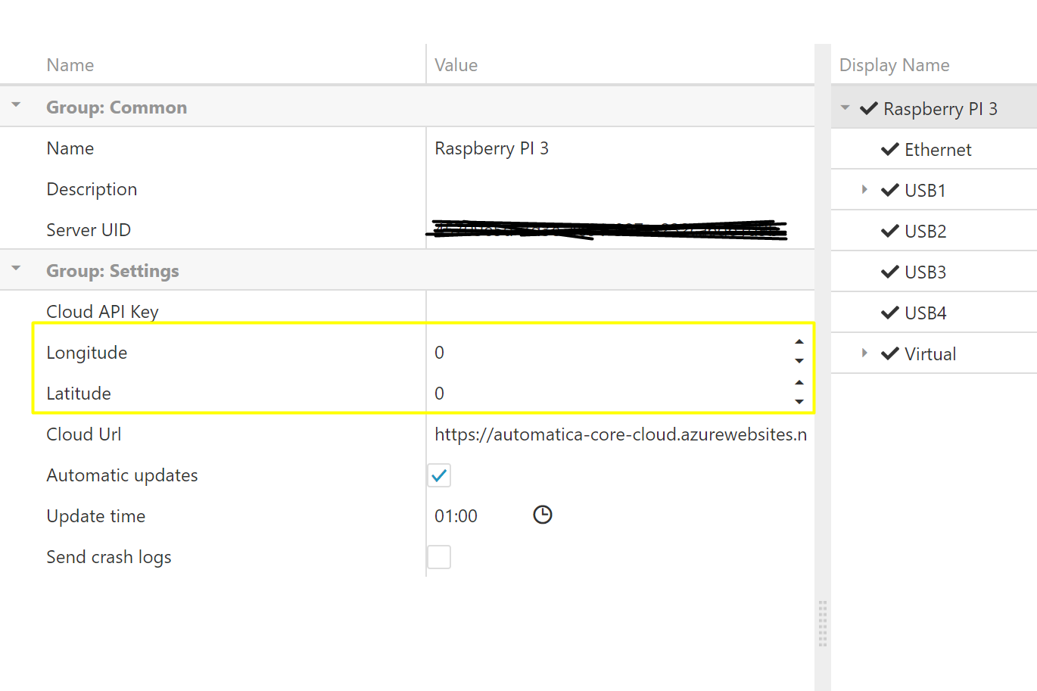Click the Automatic updates row label
The width and height of the screenshot is (1037, 691).
pos(122,475)
